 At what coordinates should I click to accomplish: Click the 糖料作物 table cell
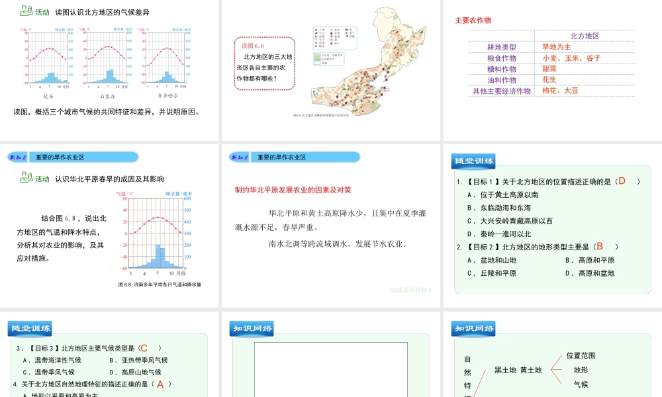[502, 69]
